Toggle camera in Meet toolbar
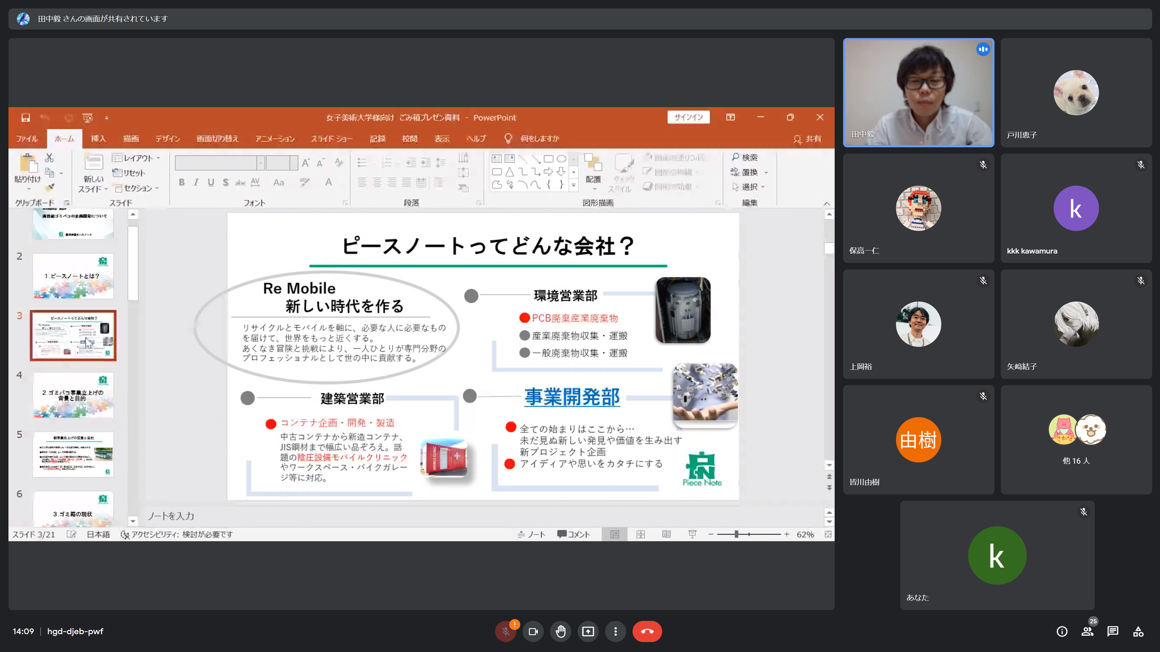This screenshot has width=1160, height=652. point(533,631)
